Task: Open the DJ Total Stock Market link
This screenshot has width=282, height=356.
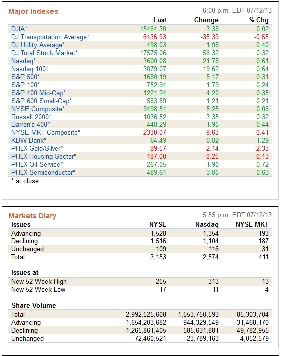Action: 44,53
